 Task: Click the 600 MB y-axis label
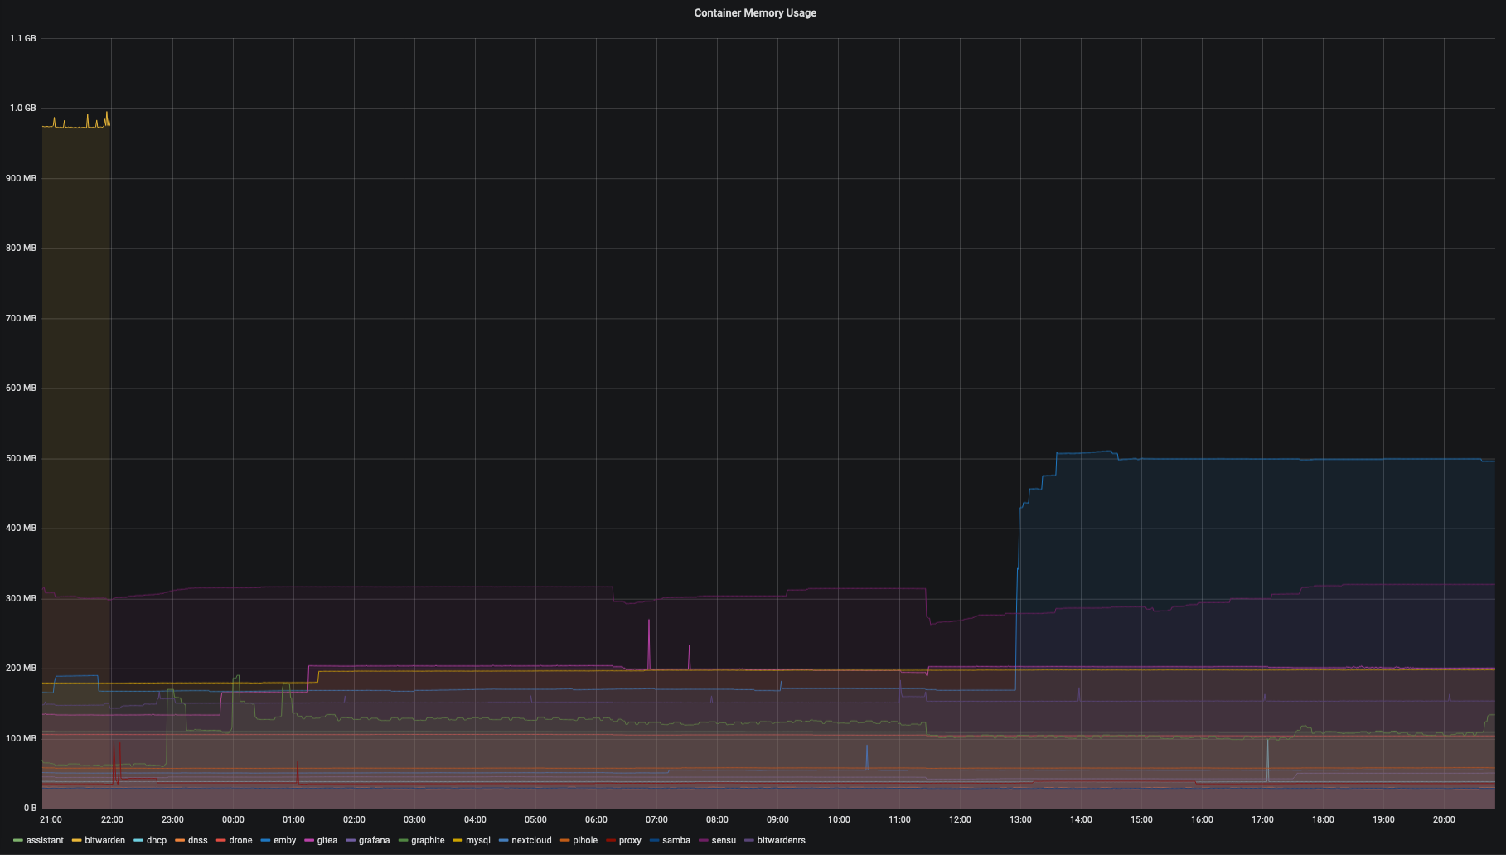pos(22,388)
